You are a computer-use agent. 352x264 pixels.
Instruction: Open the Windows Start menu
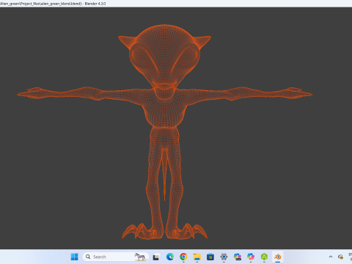pyautogui.click(x=74, y=257)
